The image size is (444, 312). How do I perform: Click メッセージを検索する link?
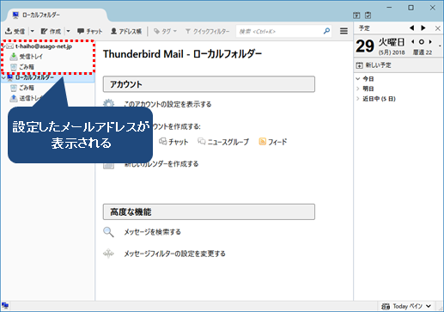[x=152, y=232]
